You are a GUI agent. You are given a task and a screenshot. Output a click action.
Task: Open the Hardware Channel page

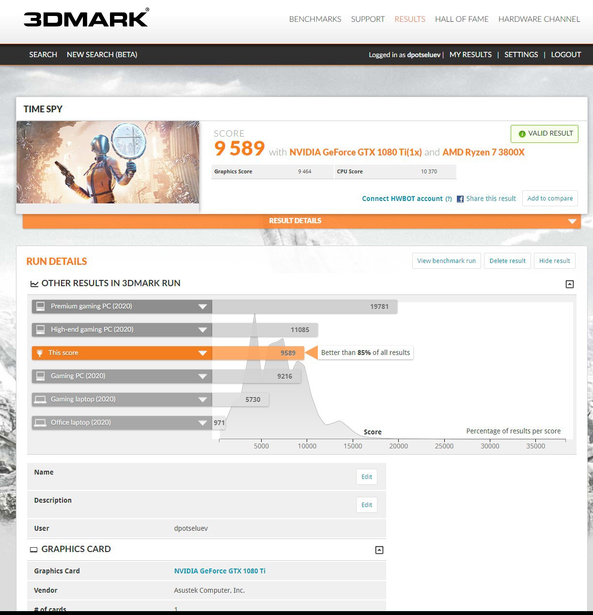pyautogui.click(x=539, y=19)
